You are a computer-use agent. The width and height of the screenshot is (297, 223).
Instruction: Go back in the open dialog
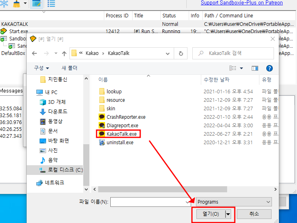click(34, 53)
